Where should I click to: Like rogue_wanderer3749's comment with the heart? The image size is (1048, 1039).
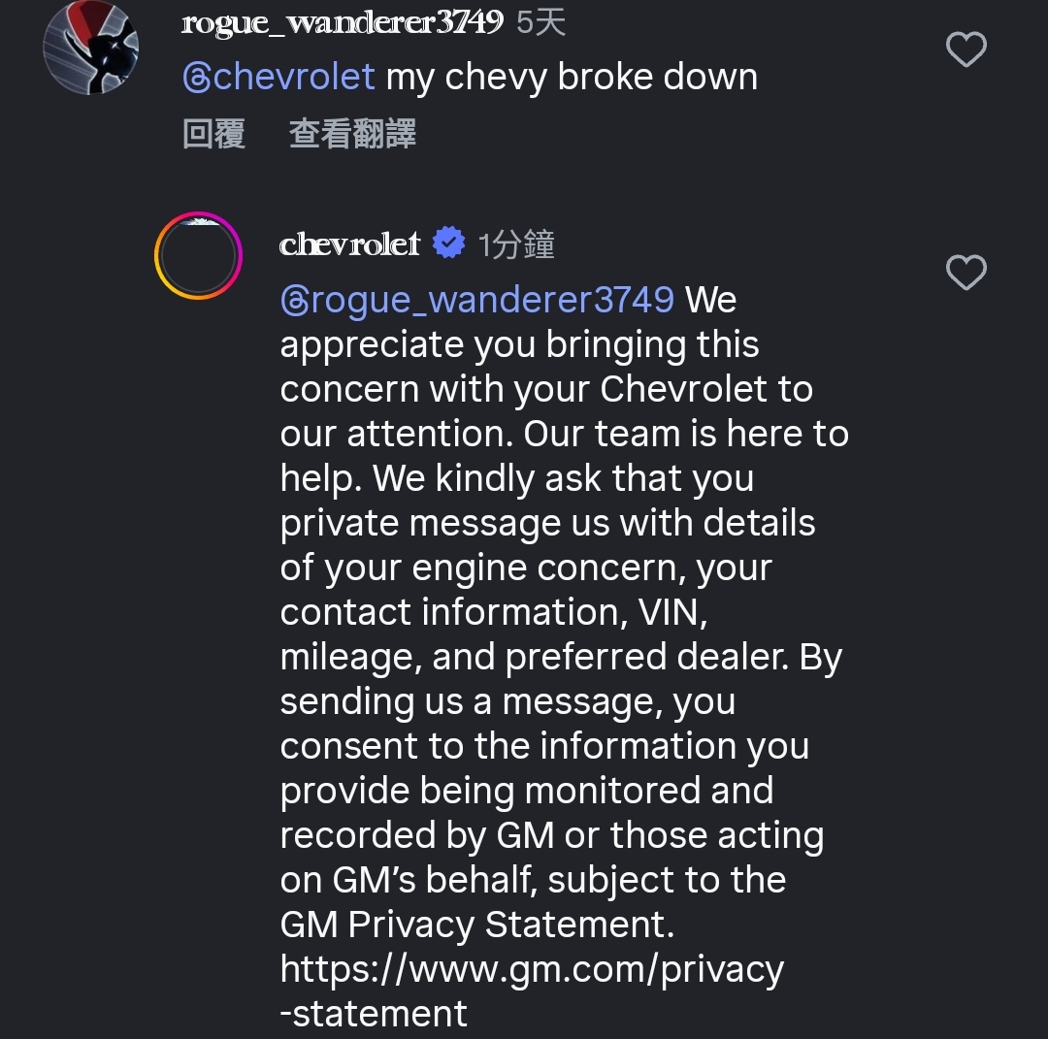click(966, 49)
